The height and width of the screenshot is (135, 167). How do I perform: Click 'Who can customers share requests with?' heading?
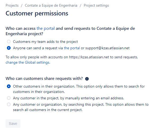(44, 79)
